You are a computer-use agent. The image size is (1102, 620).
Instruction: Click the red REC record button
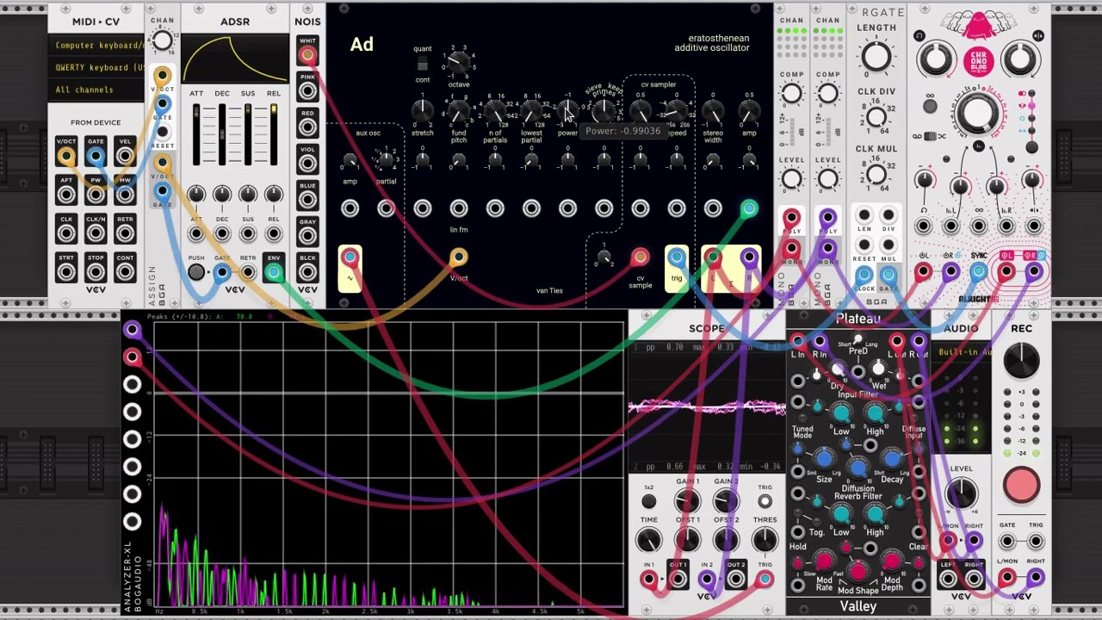(1021, 484)
